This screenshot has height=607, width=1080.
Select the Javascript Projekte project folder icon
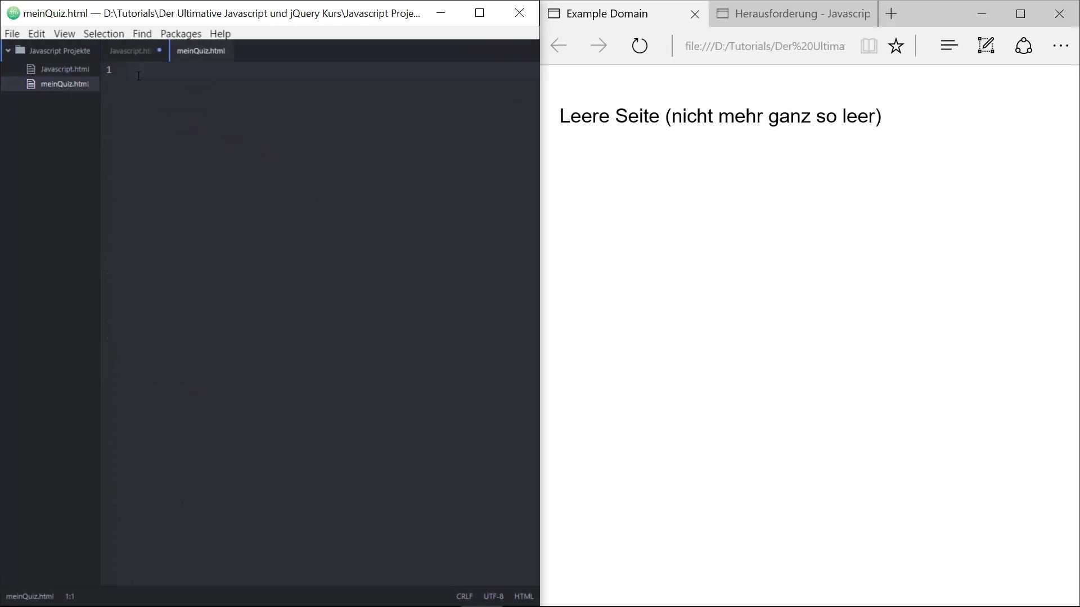(x=20, y=50)
